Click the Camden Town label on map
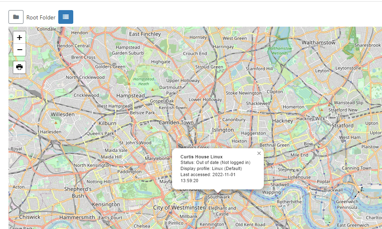382x229 pixels. (x=176, y=122)
